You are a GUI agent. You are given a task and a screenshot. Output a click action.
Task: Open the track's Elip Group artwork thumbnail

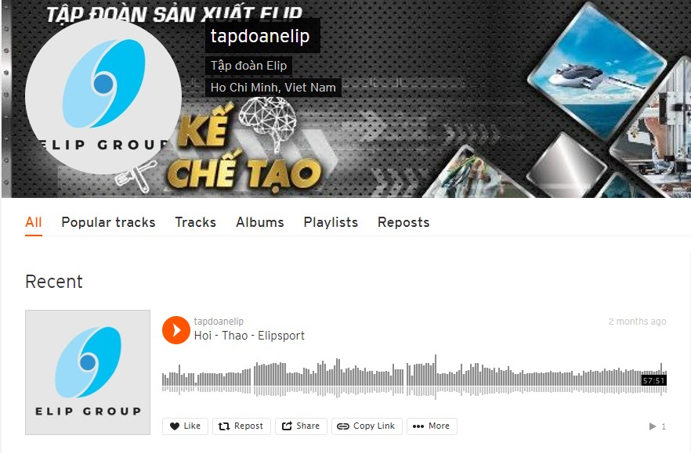coord(88,372)
